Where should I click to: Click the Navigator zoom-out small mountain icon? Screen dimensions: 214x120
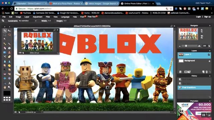click(x=180, y=46)
